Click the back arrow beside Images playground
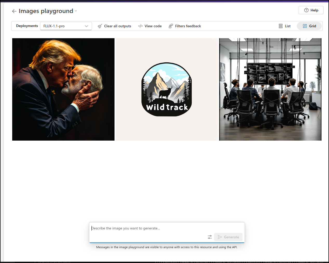The height and width of the screenshot is (263, 329). pos(14,11)
